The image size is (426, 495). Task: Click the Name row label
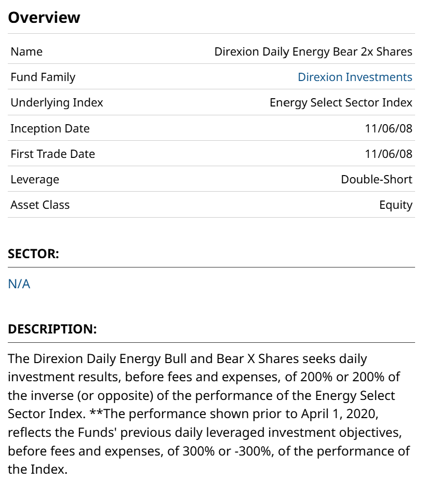[26, 52]
